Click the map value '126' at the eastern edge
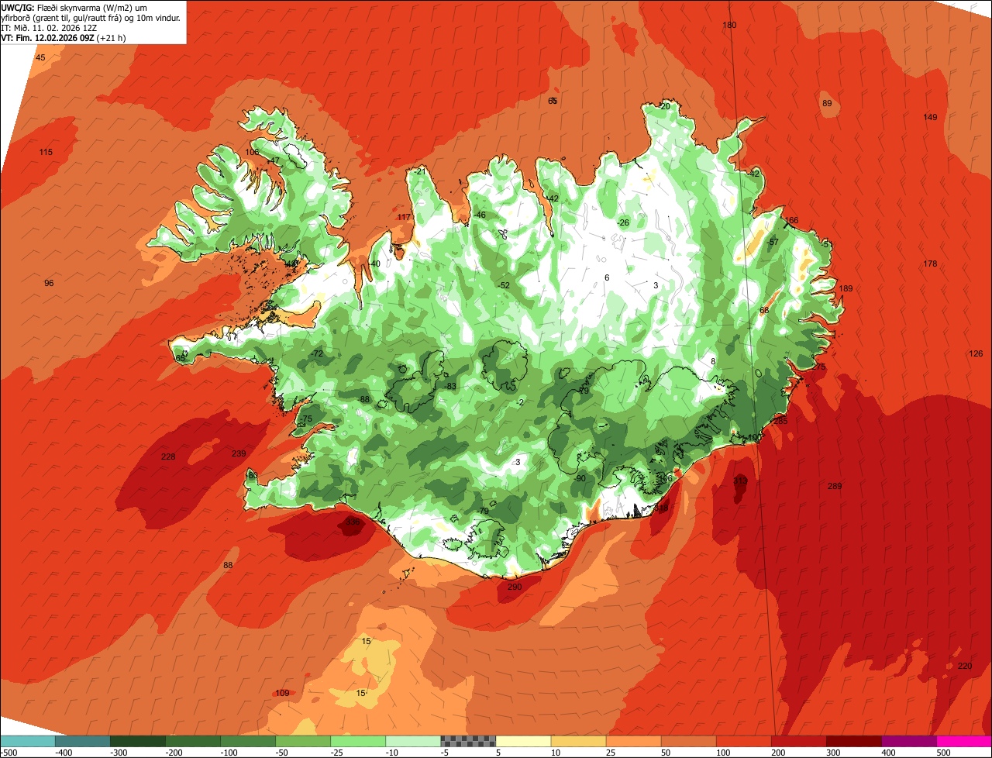The height and width of the screenshot is (758, 992). [976, 353]
